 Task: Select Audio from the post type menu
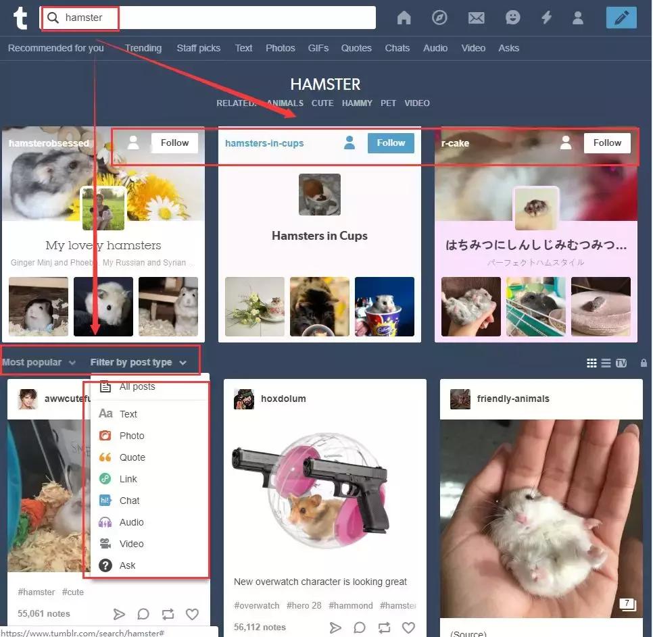[131, 522]
